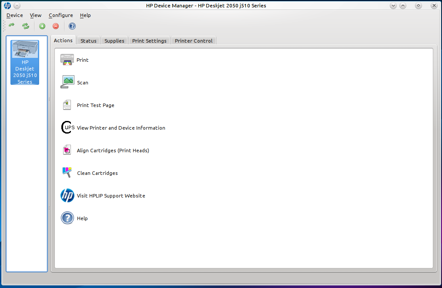Screen dimensions: 442x288
Task: Click the Clean Cartridges label
Action: coord(97,173)
